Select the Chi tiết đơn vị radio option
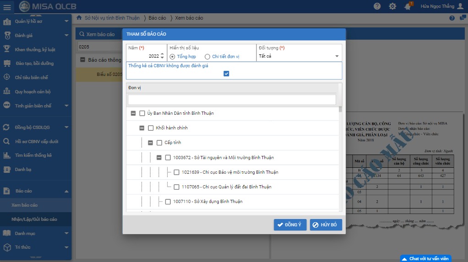This screenshot has width=468, height=262. click(207, 57)
